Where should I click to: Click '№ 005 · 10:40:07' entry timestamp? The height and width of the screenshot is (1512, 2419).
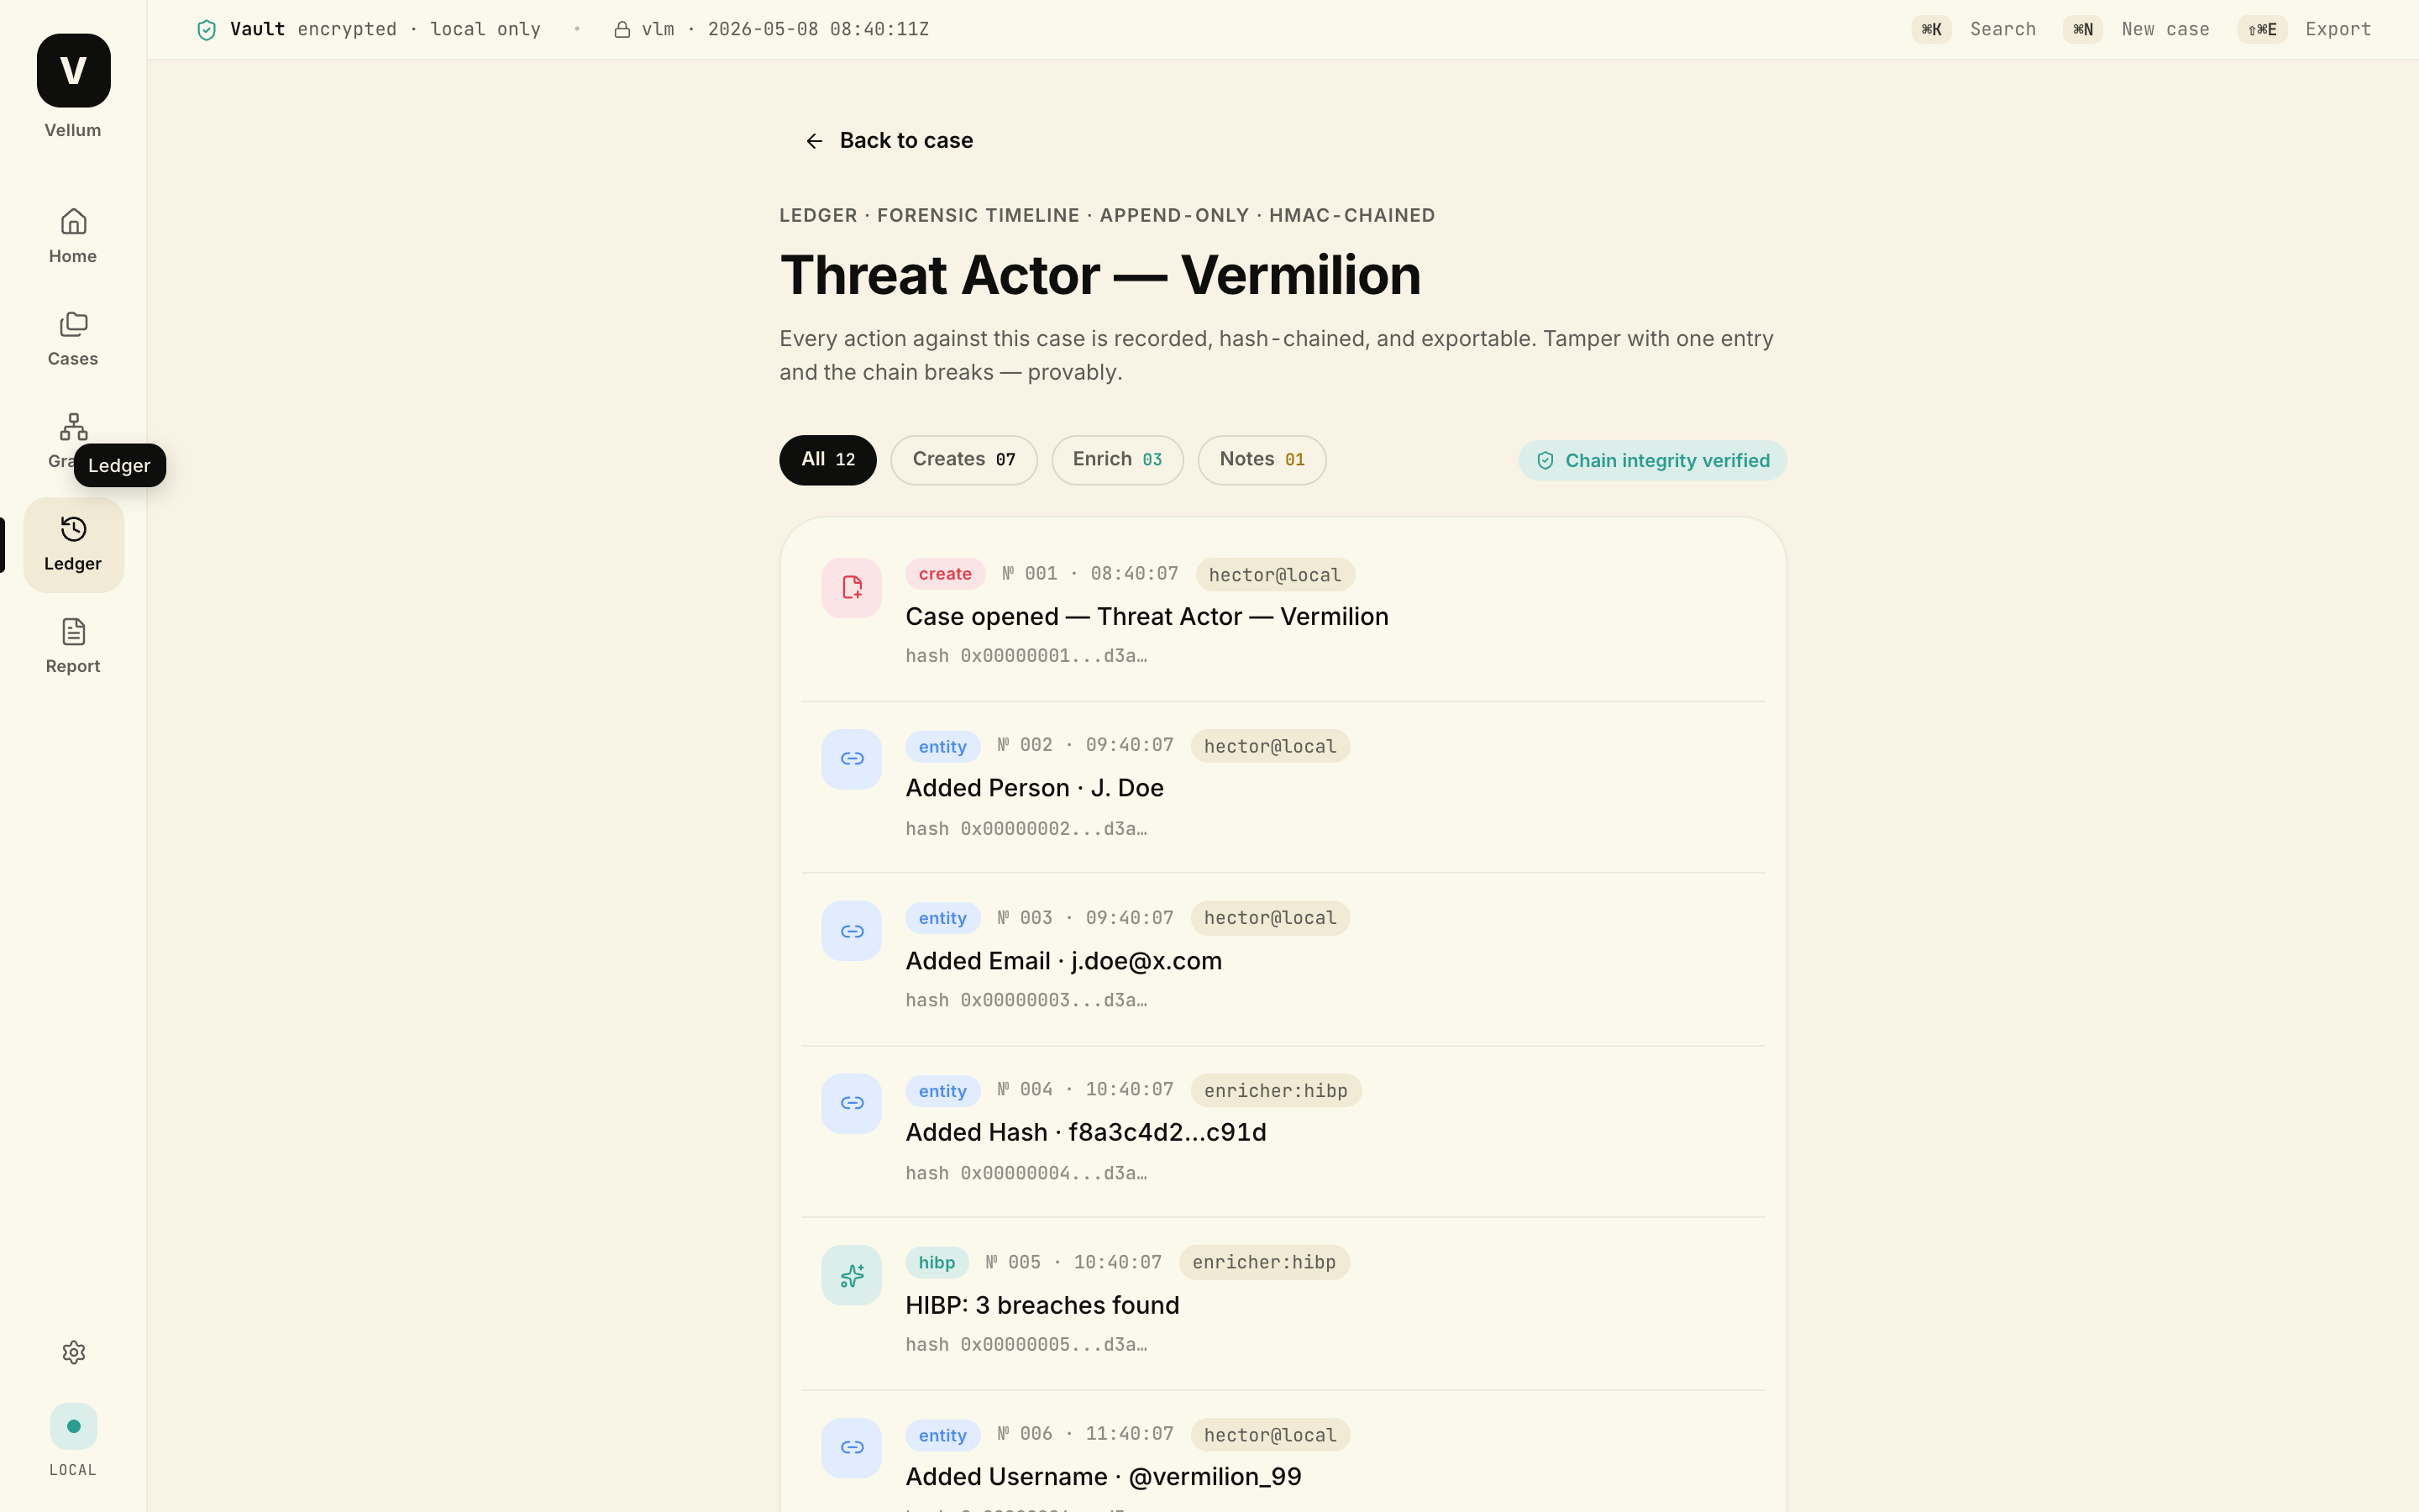click(1073, 1262)
